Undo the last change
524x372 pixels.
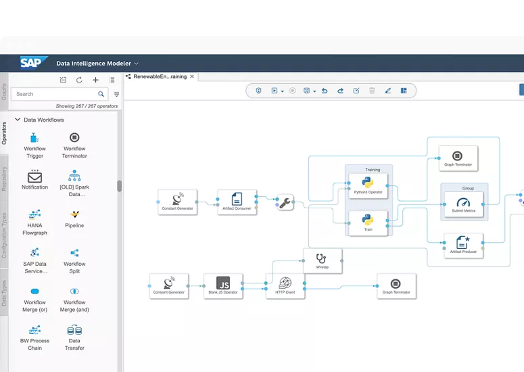click(x=325, y=91)
